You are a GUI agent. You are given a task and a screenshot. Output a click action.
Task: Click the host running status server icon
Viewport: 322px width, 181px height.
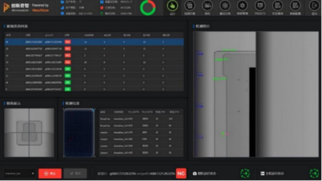click(x=262, y=174)
